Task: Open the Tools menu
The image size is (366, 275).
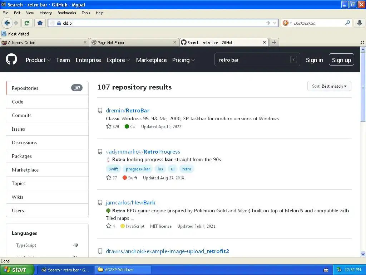Action: point(86,13)
